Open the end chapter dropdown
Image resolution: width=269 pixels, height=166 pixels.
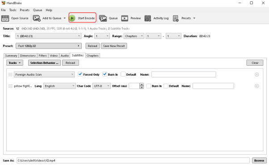173,36
